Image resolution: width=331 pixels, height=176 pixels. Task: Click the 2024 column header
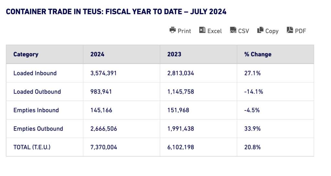98,54
